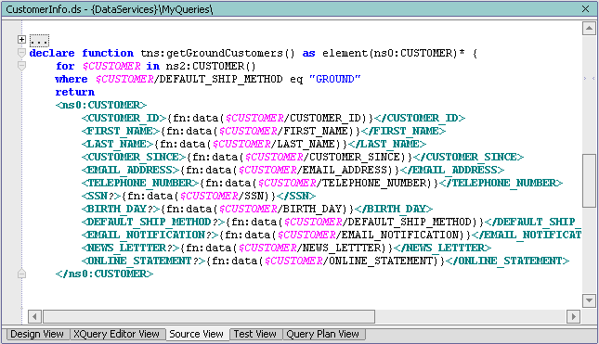Click the "declare" keyword
599x344 pixels.
[x=52, y=53]
